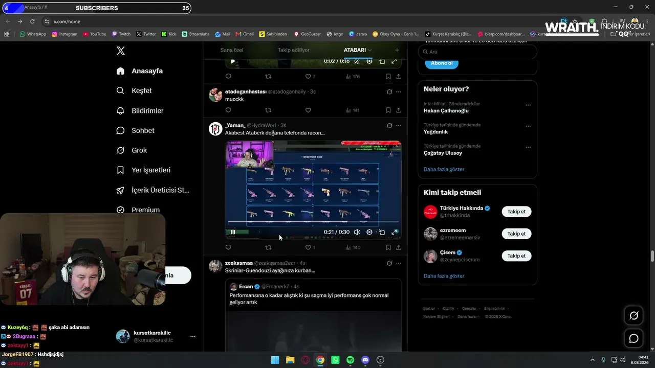Mute the _Yaman_ post video
Screen dimensions: 655x368
click(357, 232)
